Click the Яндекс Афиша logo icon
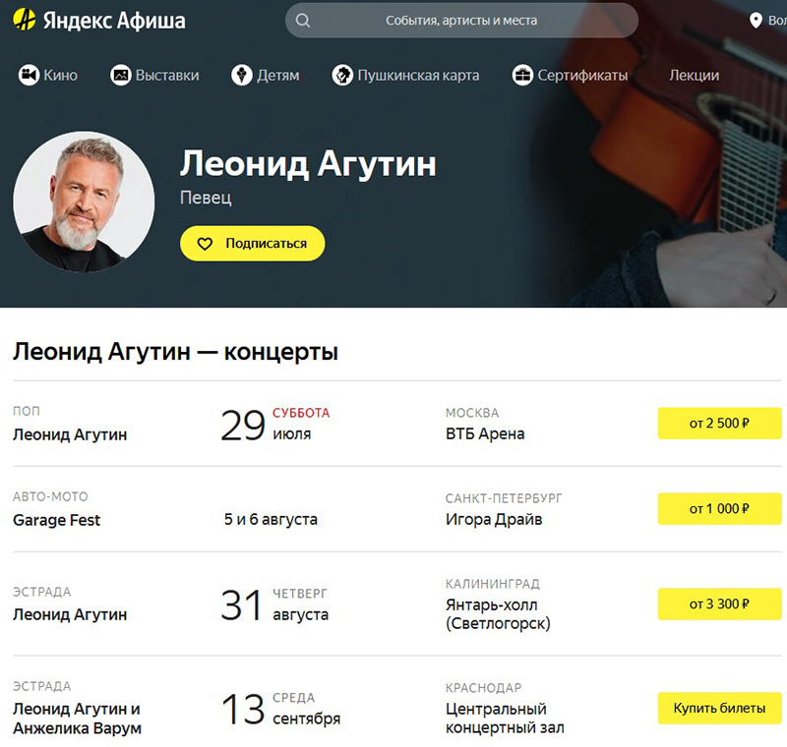 [x=24, y=20]
